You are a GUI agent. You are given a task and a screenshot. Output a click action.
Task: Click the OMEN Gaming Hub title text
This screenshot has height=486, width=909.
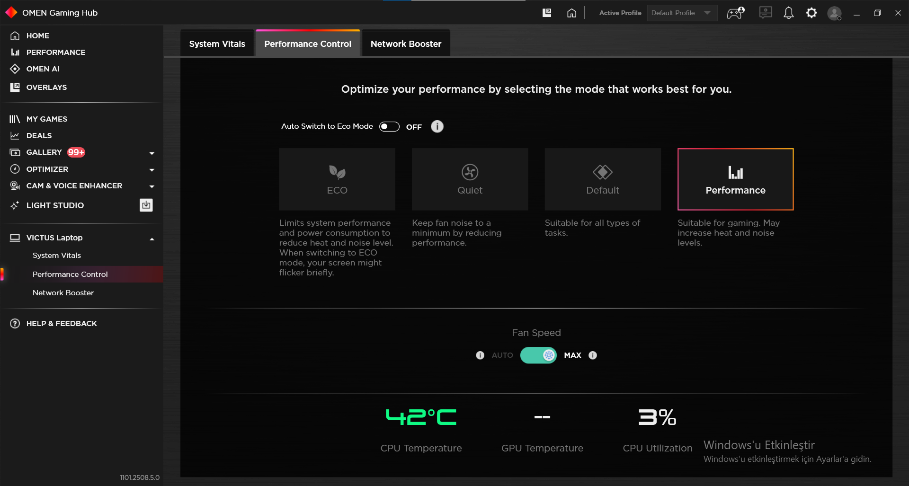(x=60, y=13)
